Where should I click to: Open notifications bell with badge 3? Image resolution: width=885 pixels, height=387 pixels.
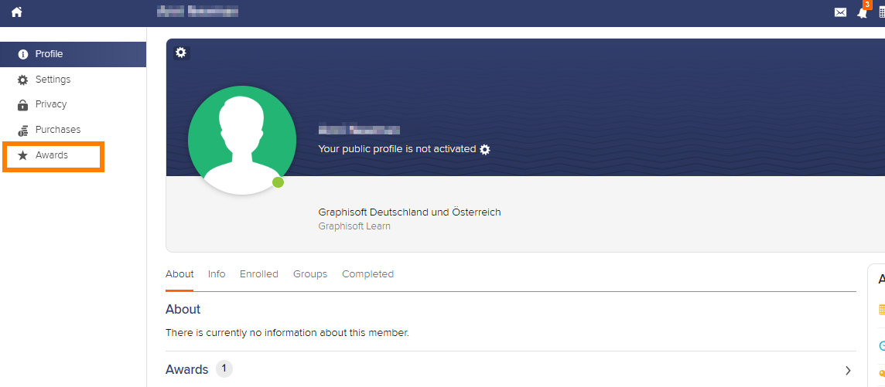[862, 12]
